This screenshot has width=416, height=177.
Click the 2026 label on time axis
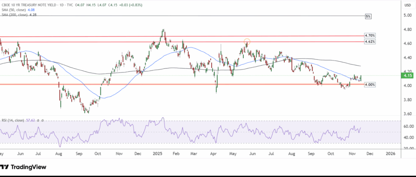[x=390, y=154]
